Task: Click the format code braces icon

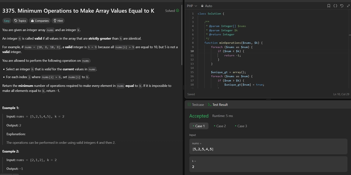Action: 335,6
